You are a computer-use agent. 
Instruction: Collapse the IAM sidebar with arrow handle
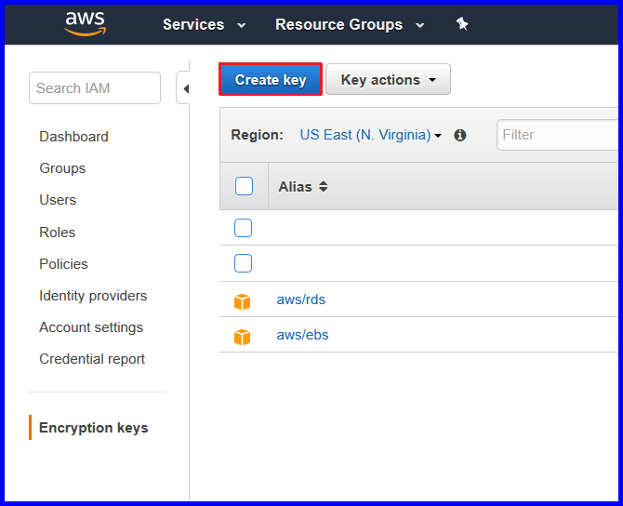click(x=185, y=88)
